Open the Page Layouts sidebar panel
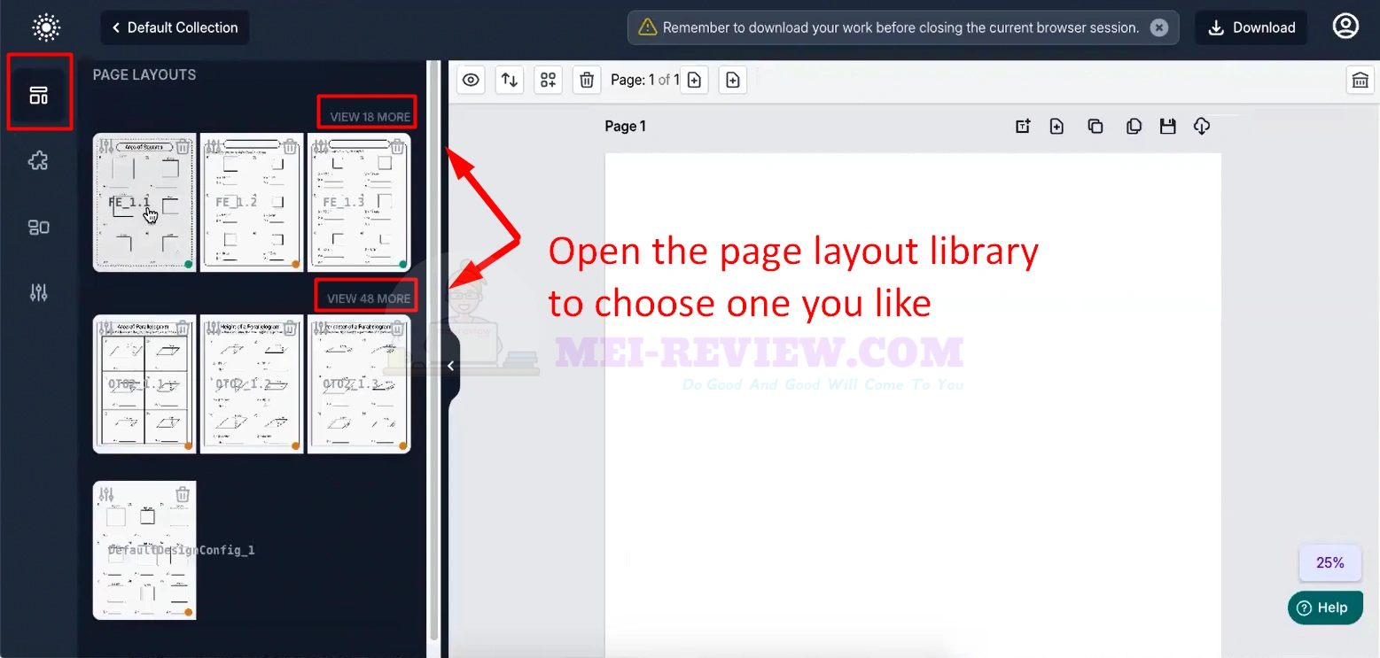 (39, 96)
